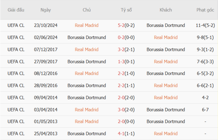Open the 1-3(0-1) match details
The image size is (218, 140).
(x=126, y=62)
